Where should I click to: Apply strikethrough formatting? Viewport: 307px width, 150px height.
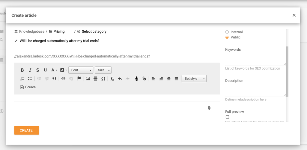37,70
